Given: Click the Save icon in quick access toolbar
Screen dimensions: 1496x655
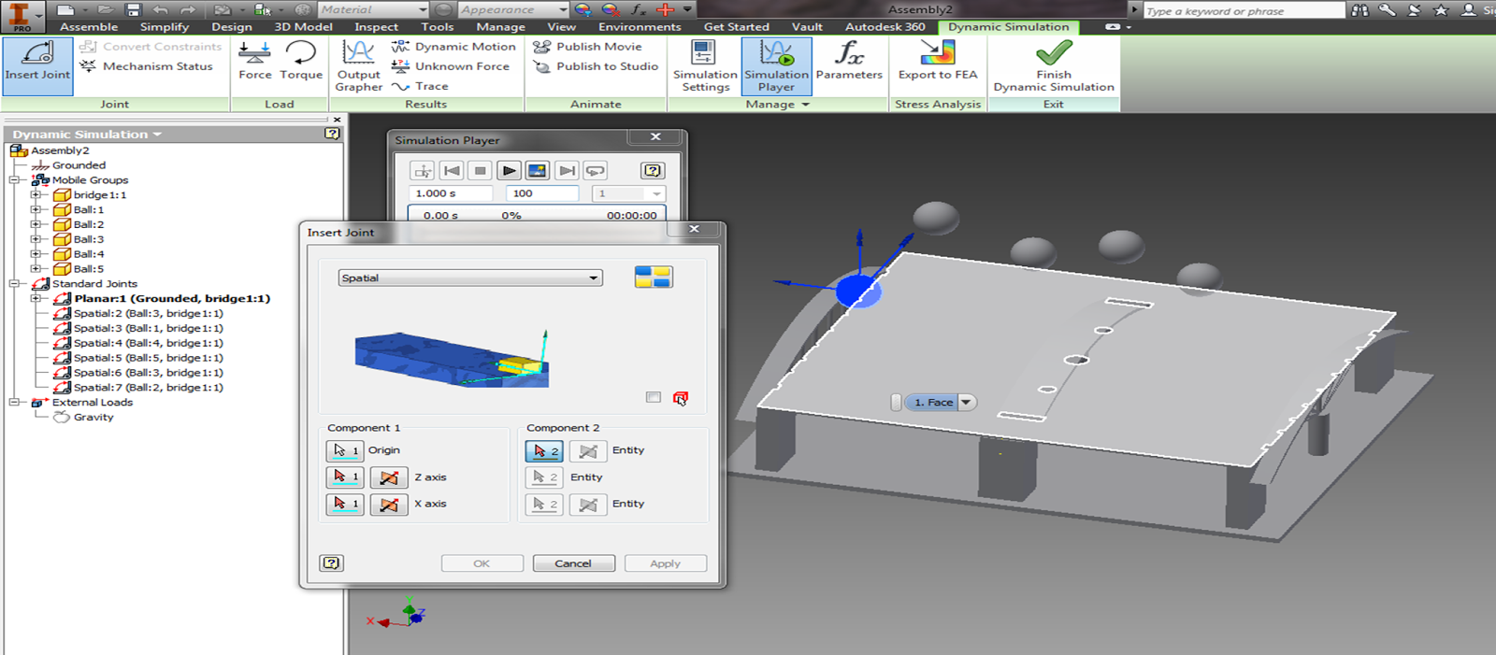Looking at the screenshot, I should click(x=133, y=9).
